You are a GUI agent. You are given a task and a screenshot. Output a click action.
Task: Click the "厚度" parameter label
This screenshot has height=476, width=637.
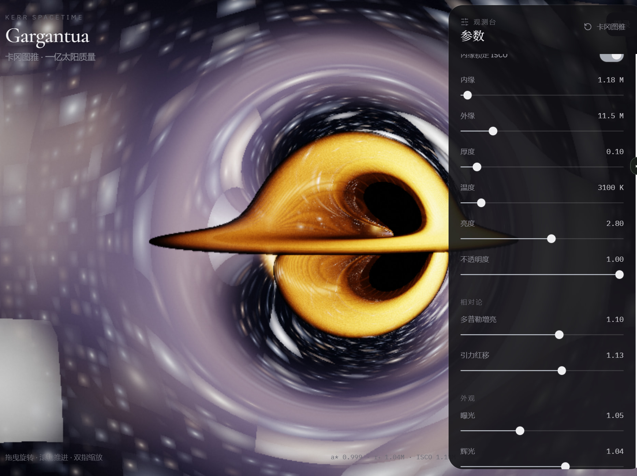pyautogui.click(x=468, y=152)
